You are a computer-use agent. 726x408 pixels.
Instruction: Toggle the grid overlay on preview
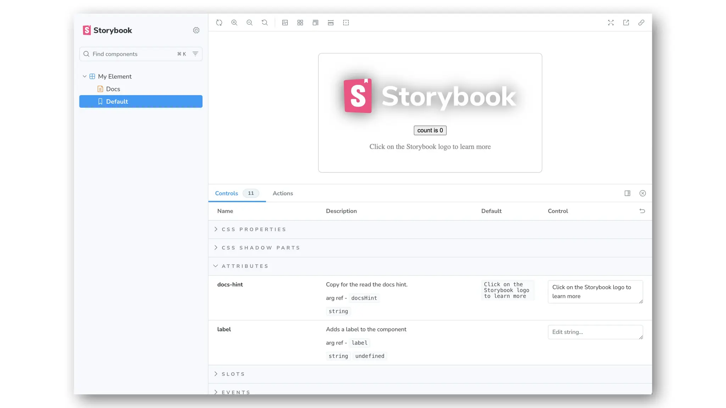pos(300,23)
